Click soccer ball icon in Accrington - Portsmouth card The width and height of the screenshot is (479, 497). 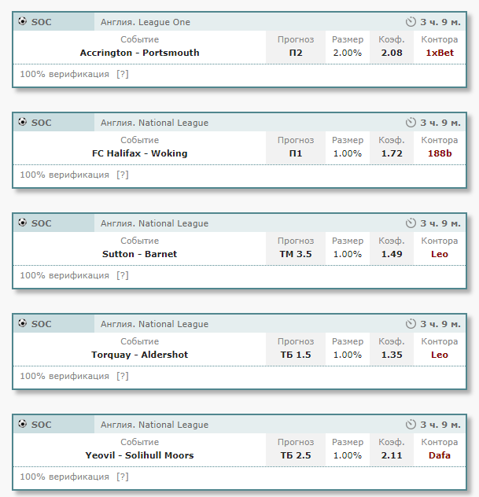click(x=23, y=21)
